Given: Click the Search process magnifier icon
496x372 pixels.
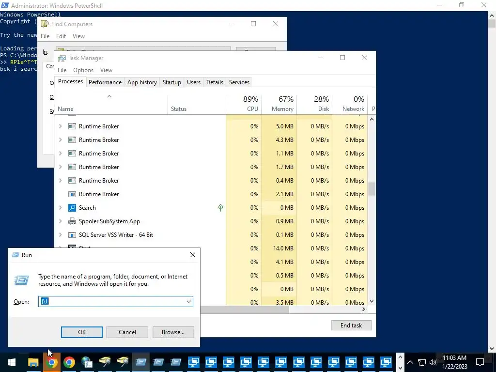Looking at the screenshot, I should pyautogui.click(x=72, y=208).
